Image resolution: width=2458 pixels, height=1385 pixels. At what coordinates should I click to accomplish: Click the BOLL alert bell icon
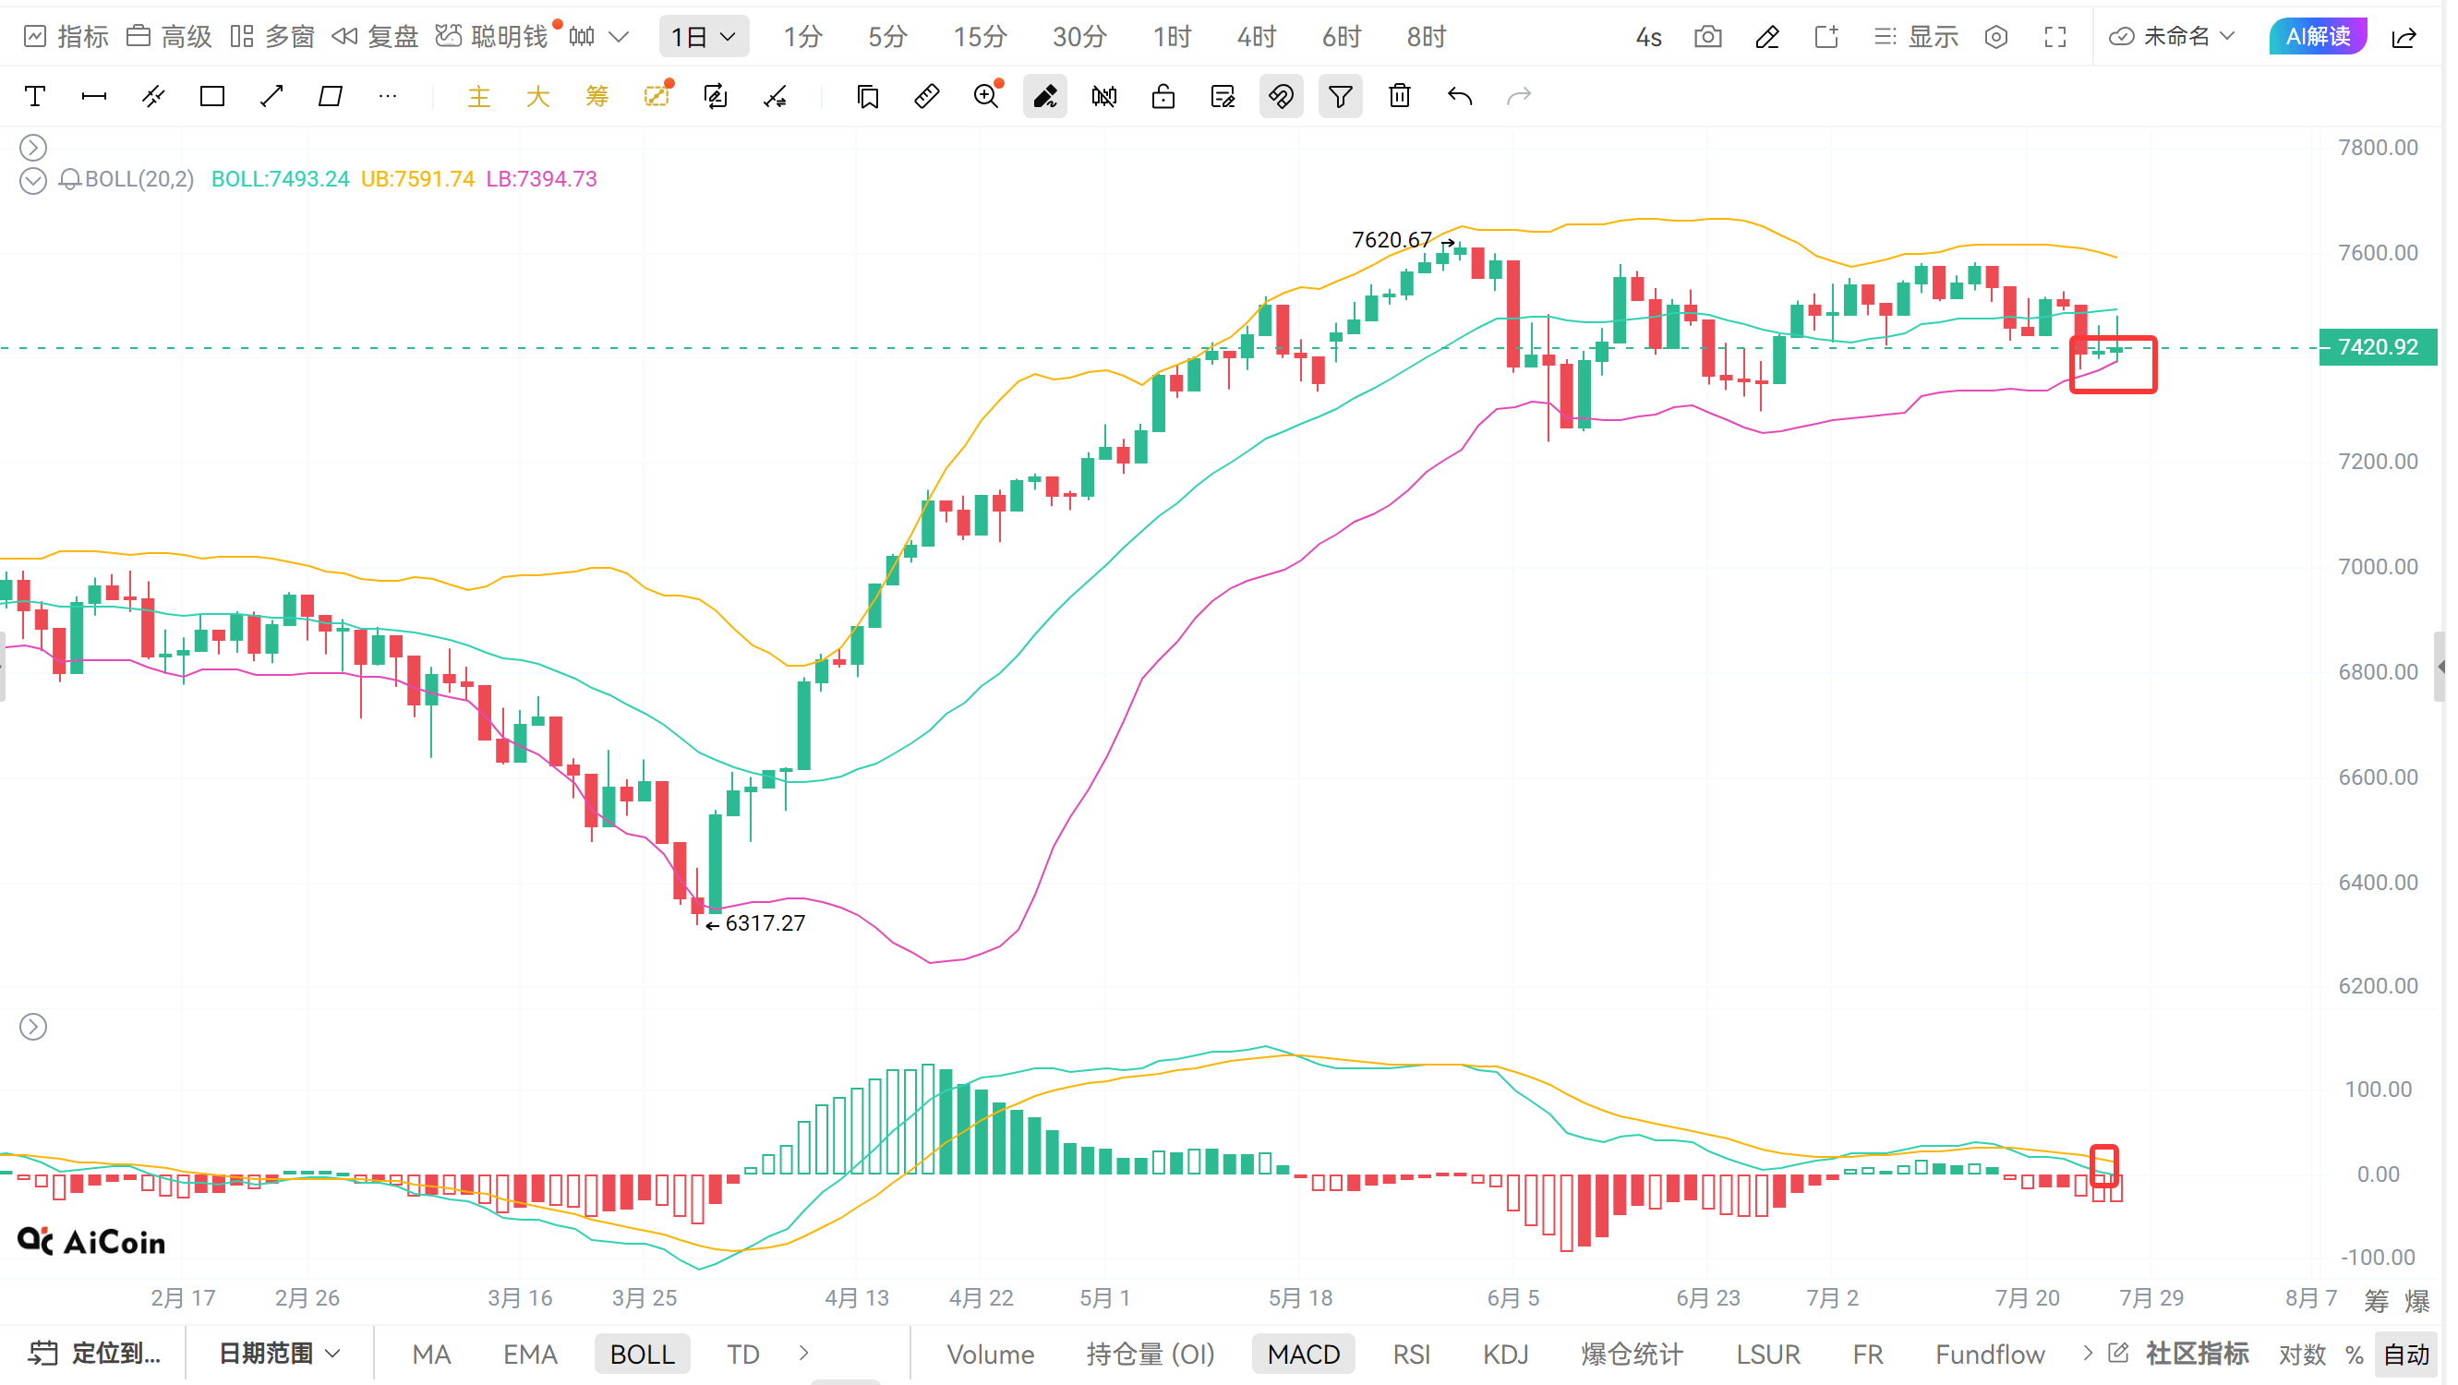pos(69,179)
